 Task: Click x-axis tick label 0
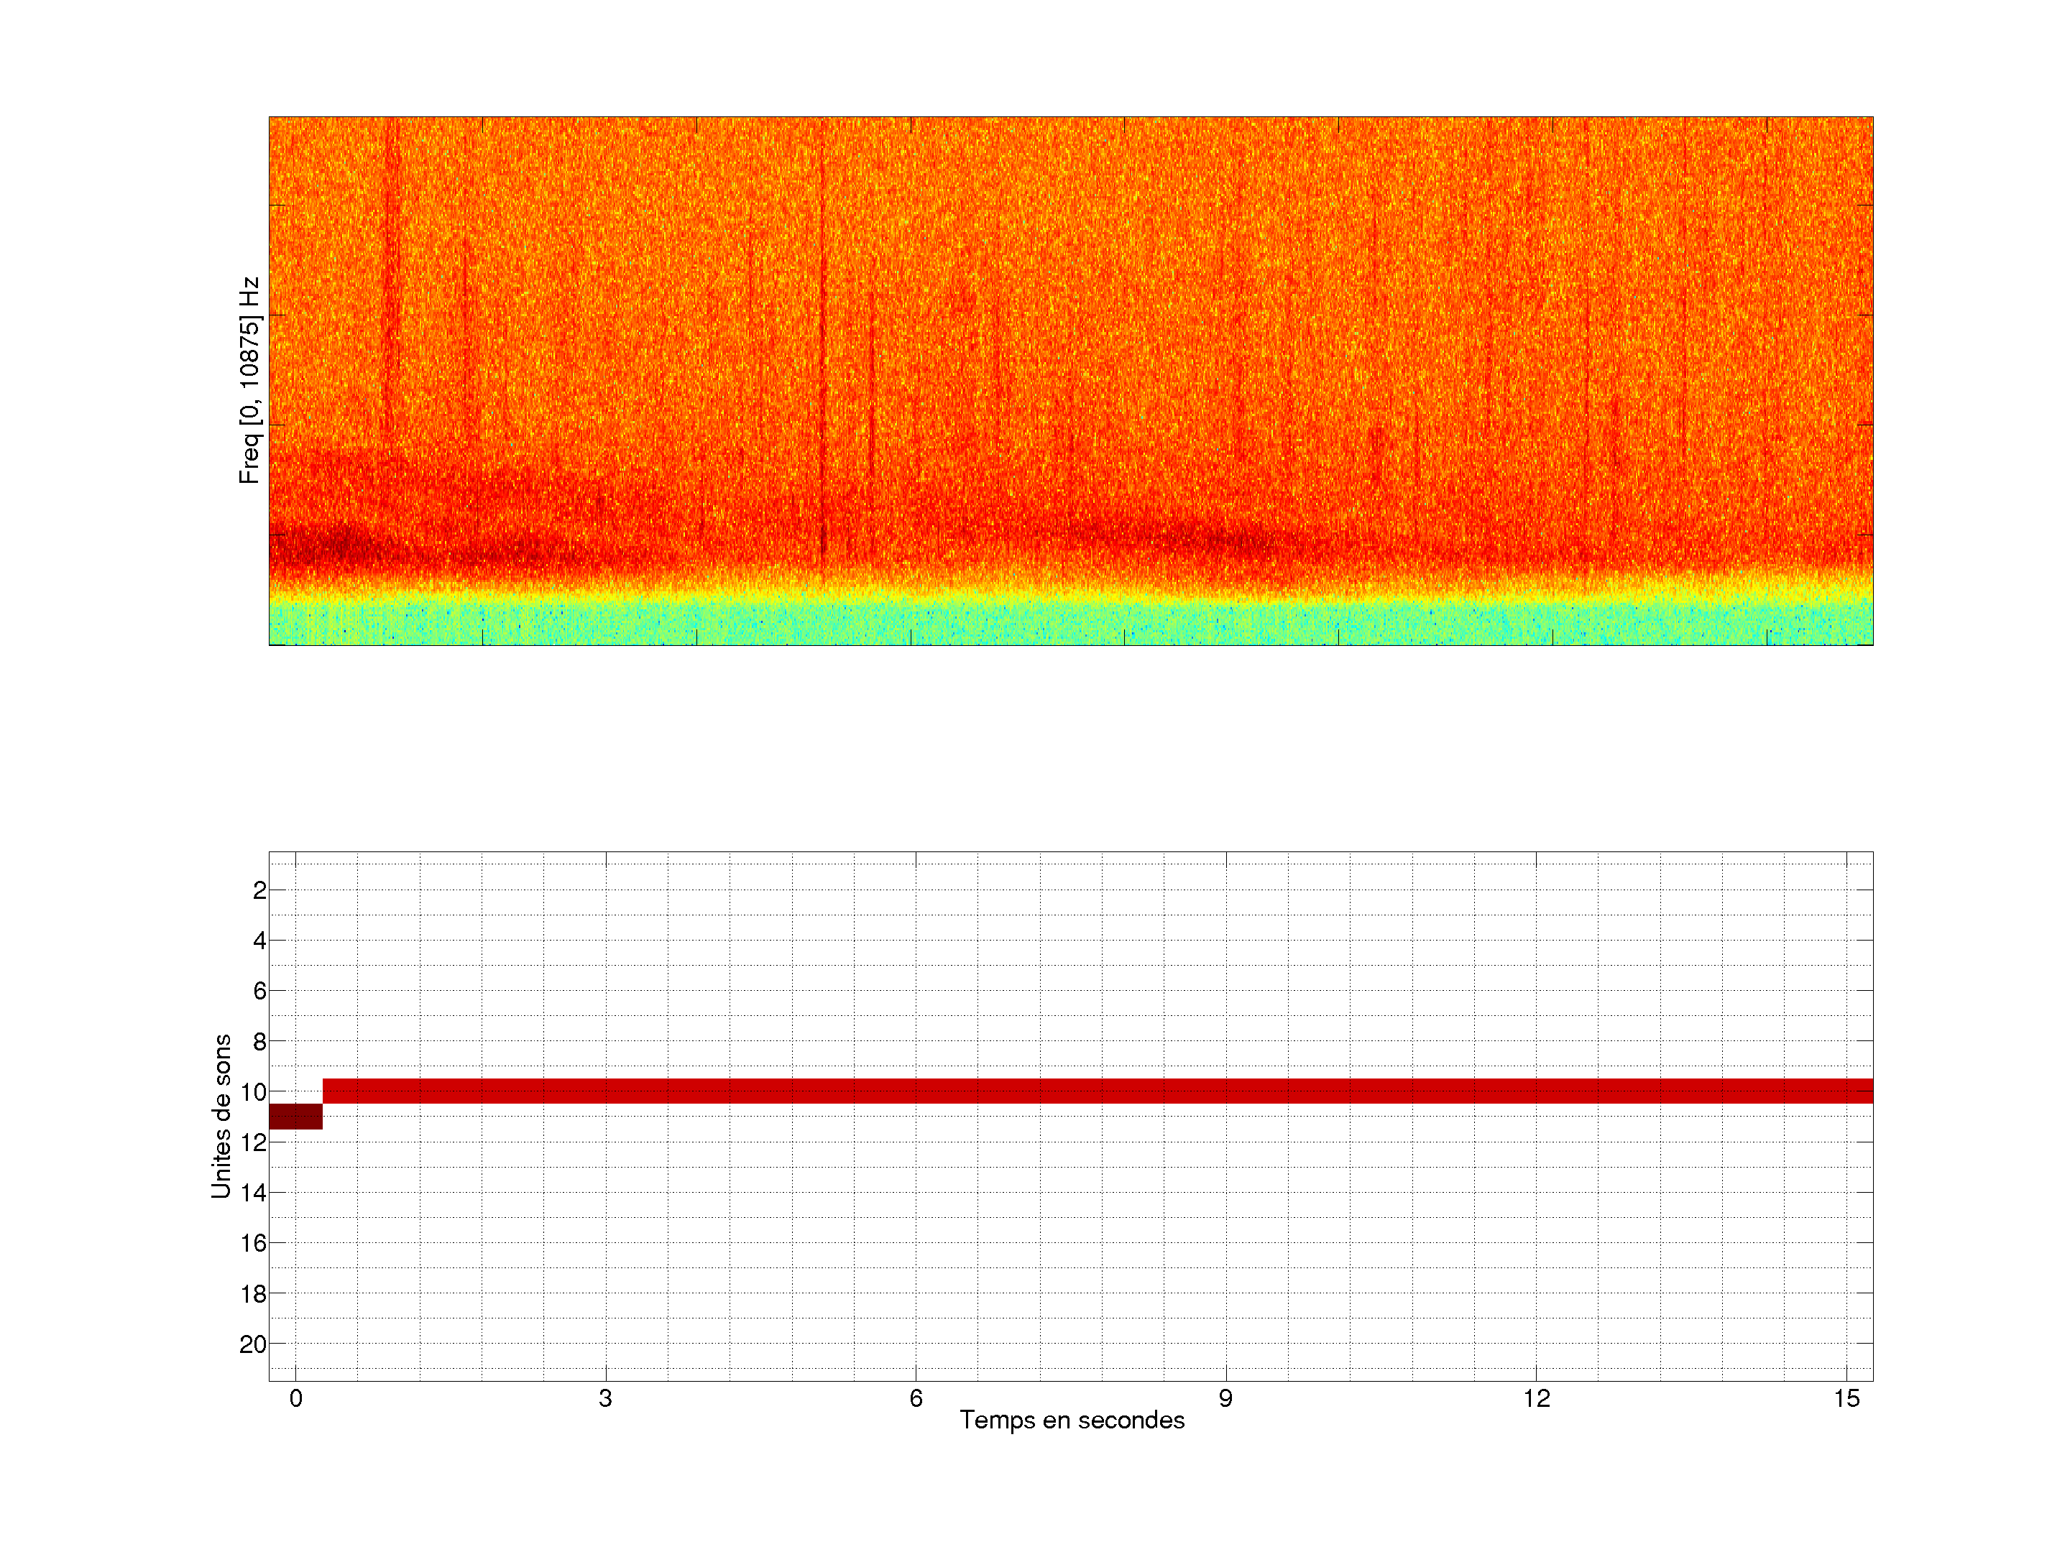[x=295, y=1398]
